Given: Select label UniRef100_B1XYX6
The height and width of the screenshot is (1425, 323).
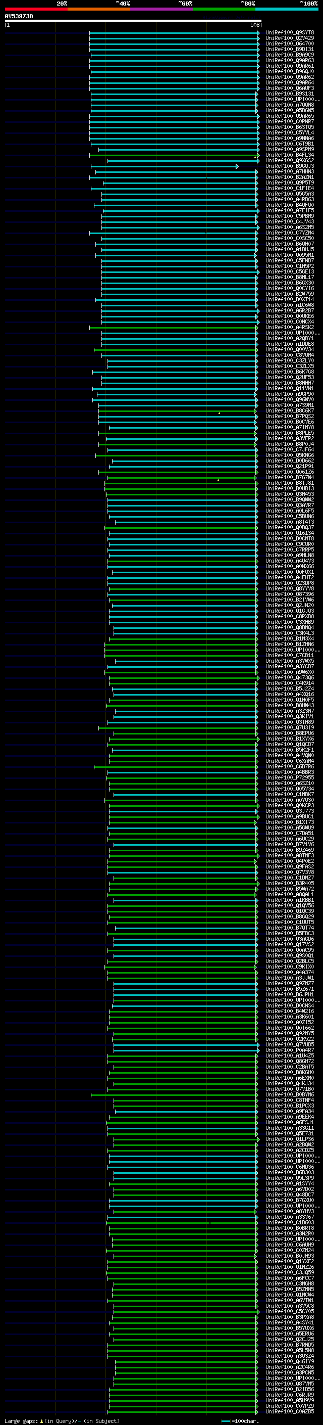Looking at the screenshot, I should click(290, 739).
